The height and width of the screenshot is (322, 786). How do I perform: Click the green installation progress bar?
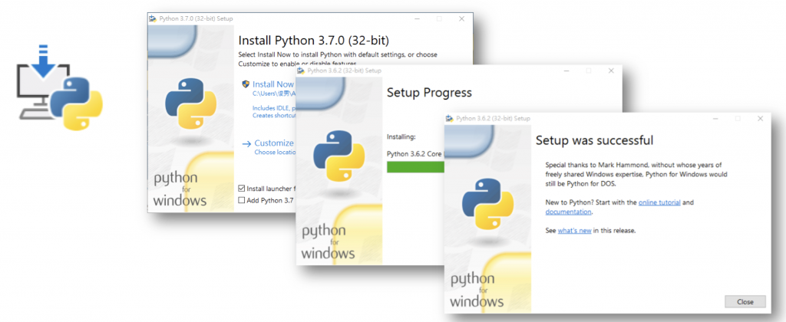(x=415, y=167)
